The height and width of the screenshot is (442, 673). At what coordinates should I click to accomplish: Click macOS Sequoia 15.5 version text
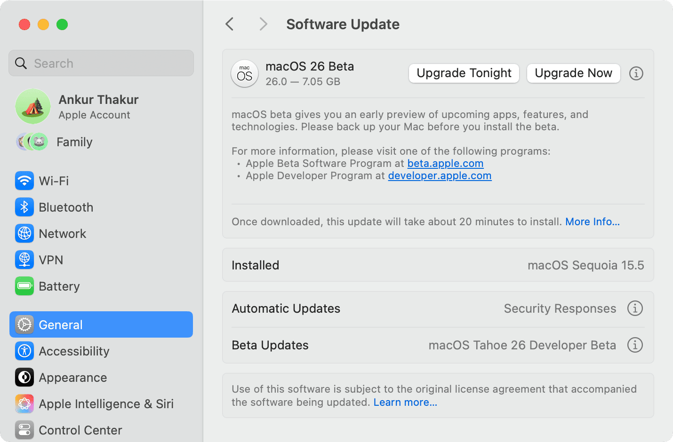click(586, 265)
